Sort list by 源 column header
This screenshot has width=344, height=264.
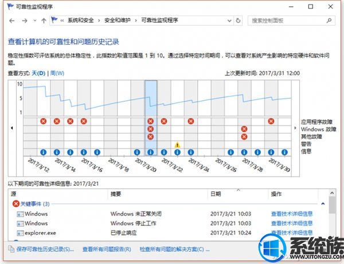[x=58, y=194]
